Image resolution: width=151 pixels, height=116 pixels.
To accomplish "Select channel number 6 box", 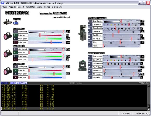I will 16,49.
